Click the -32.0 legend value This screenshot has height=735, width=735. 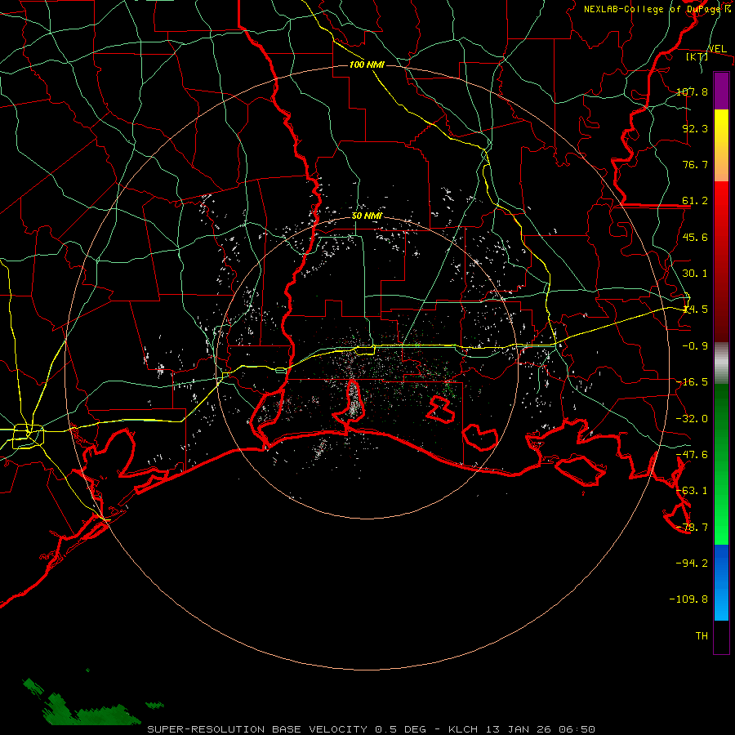click(x=692, y=419)
